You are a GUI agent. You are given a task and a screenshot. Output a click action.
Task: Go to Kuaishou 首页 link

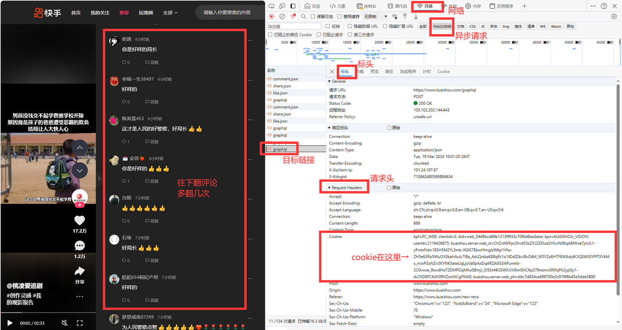(x=76, y=13)
